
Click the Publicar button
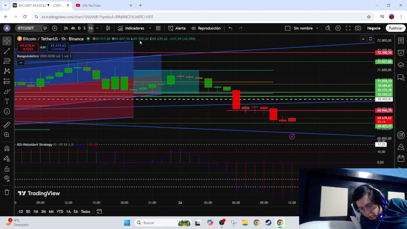[396, 28]
